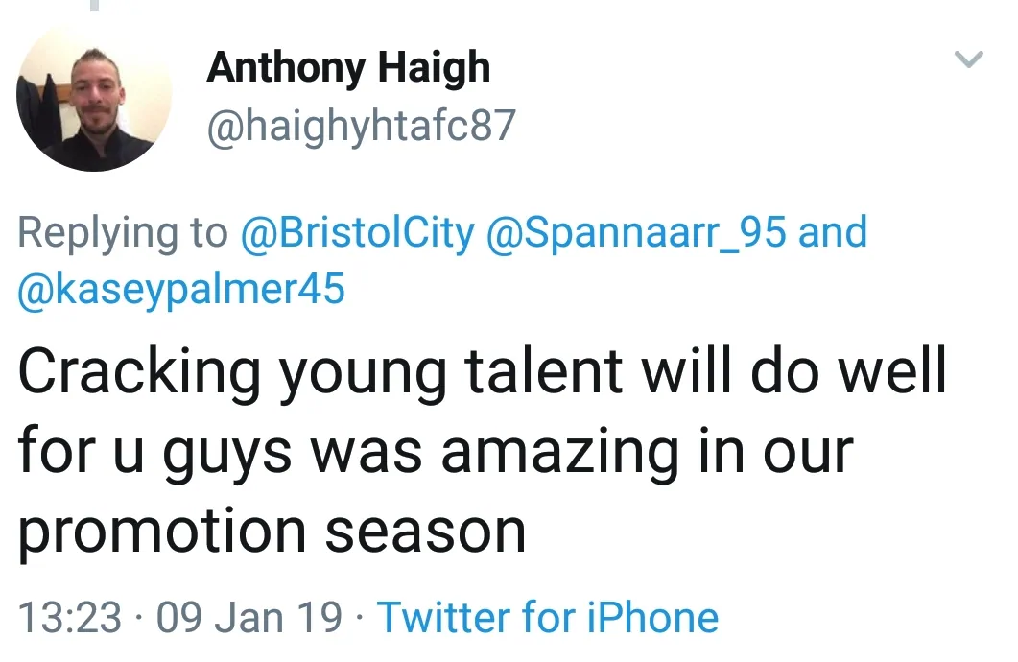1018x662 pixels.
Task: Click the dot between time and date
Action: 139,617
